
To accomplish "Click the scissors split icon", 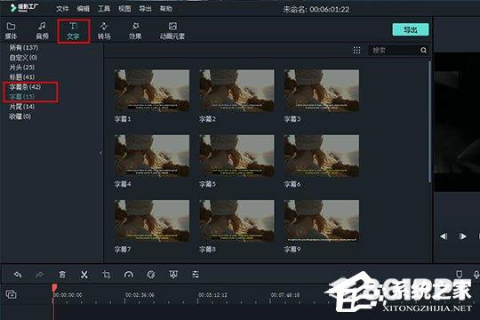I will pos(84,275).
